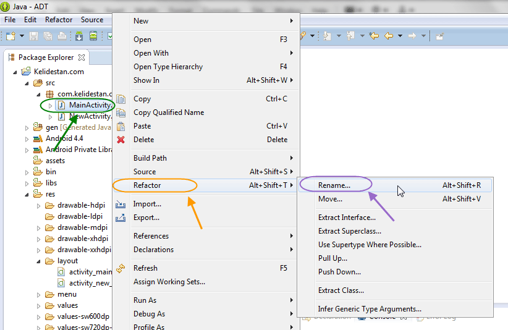Expand the libs folder
This screenshot has width=508, height=330.
[x=27, y=184]
